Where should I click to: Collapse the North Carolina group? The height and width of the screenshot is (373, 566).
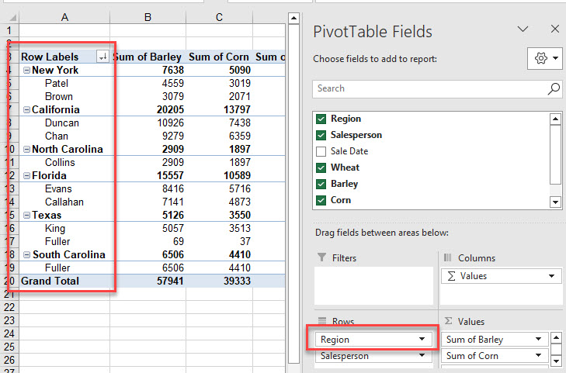pyautogui.click(x=27, y=150)
